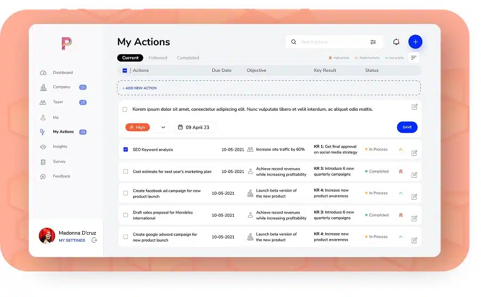Click the blue plus add button
Screen dimensions: 481x297
tap(415, 42)
